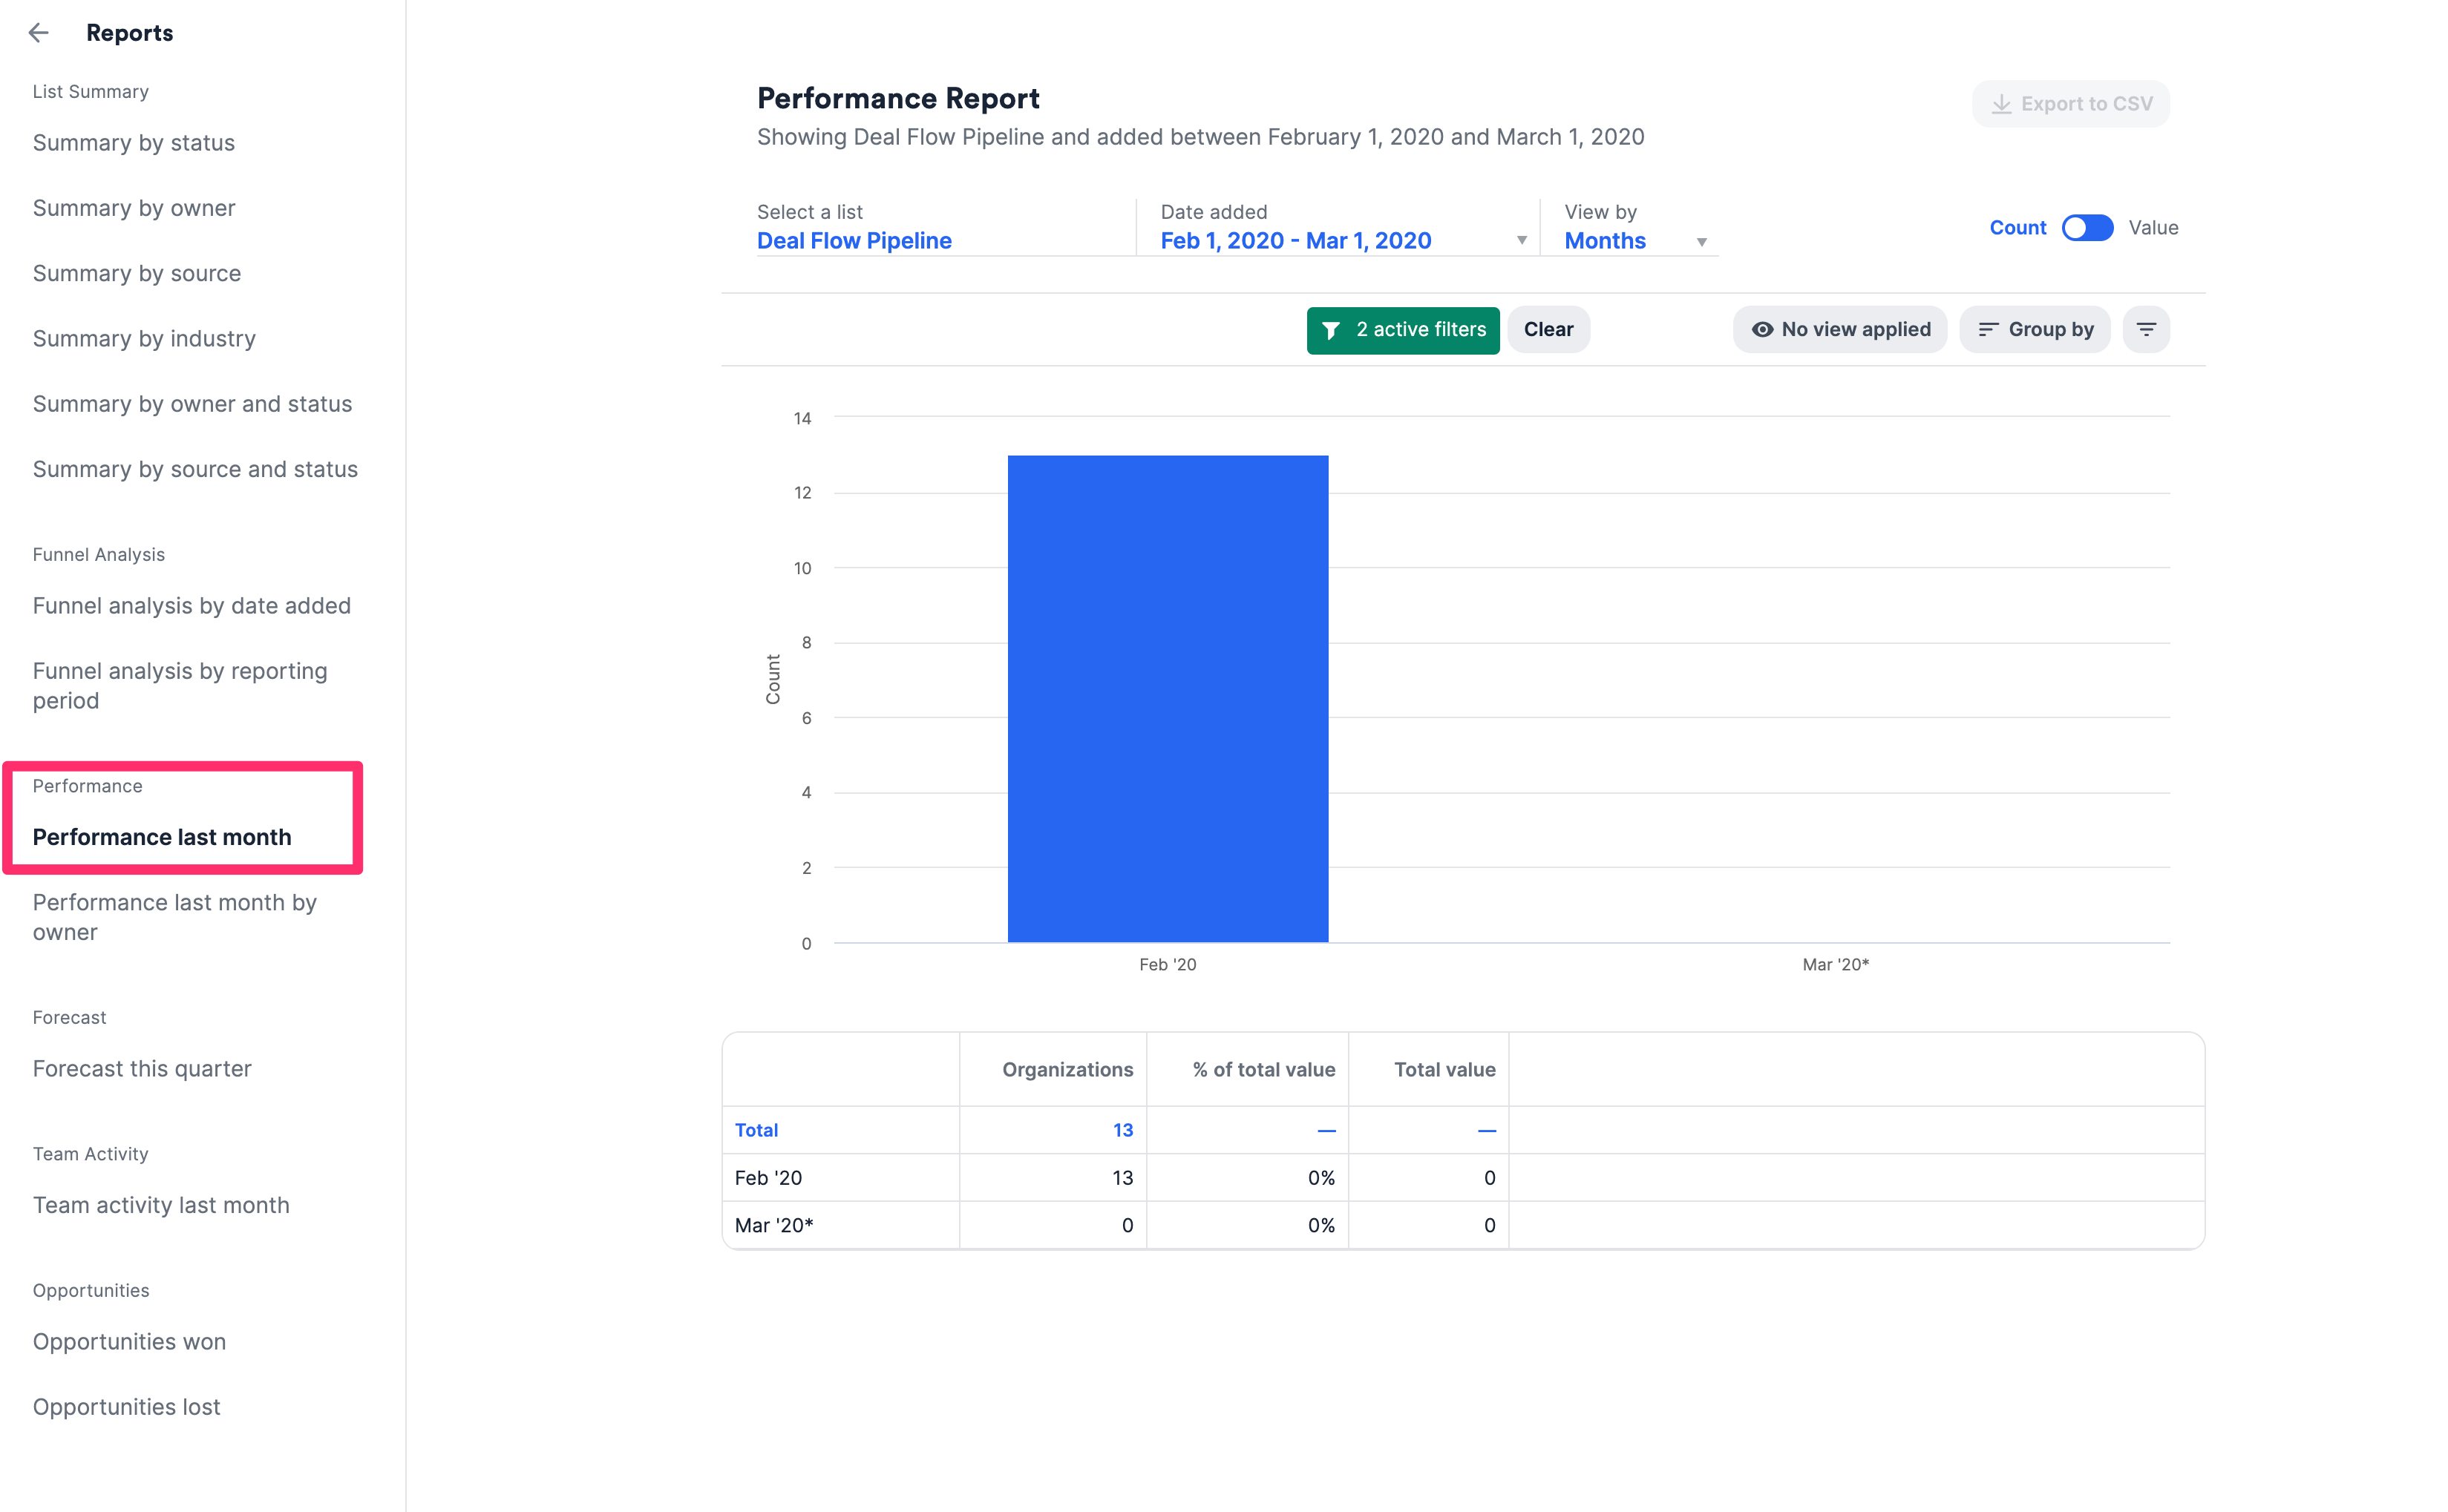Click the Total organizations count 13

tap(1122, 1130)
